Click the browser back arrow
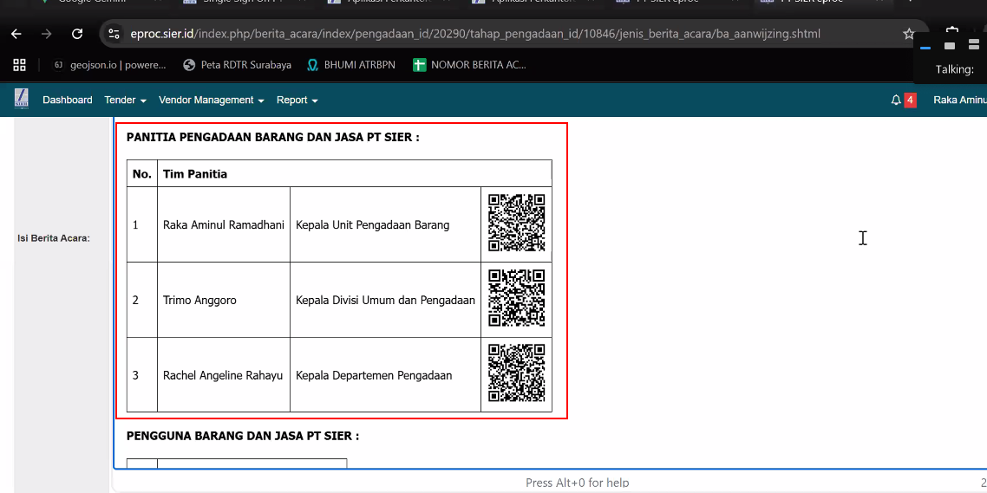 [x=16, y=34]
